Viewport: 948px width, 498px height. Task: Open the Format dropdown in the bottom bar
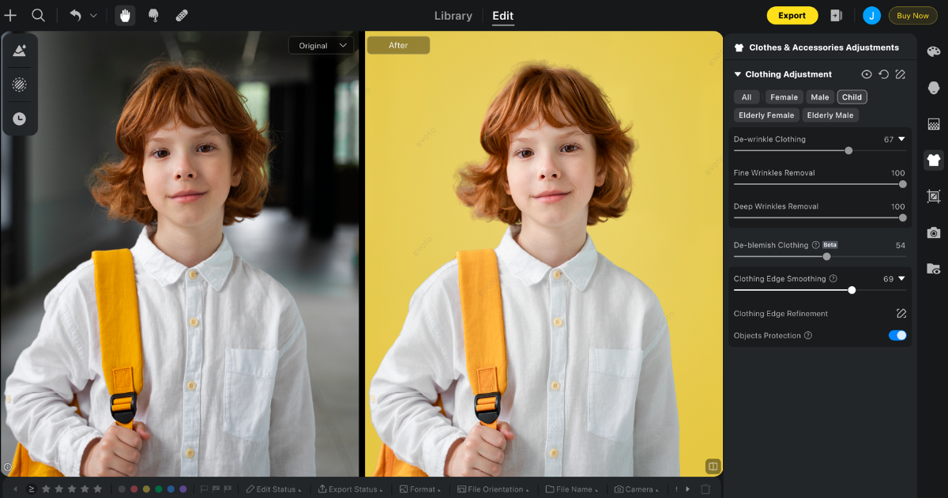[420, 489]
